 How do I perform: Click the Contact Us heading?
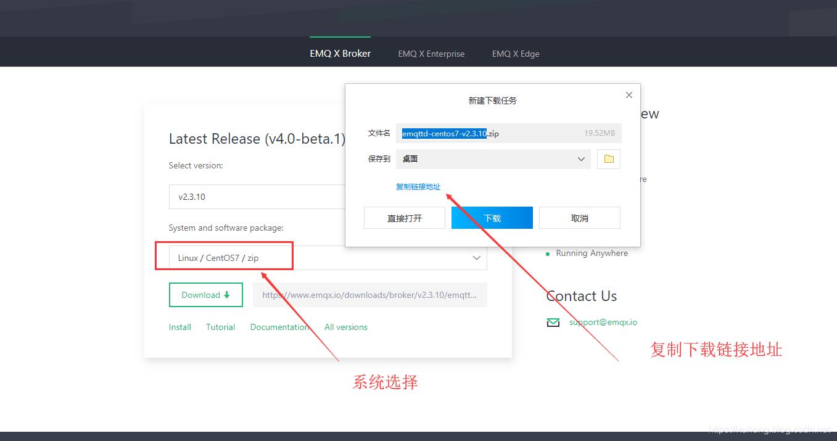582,296
